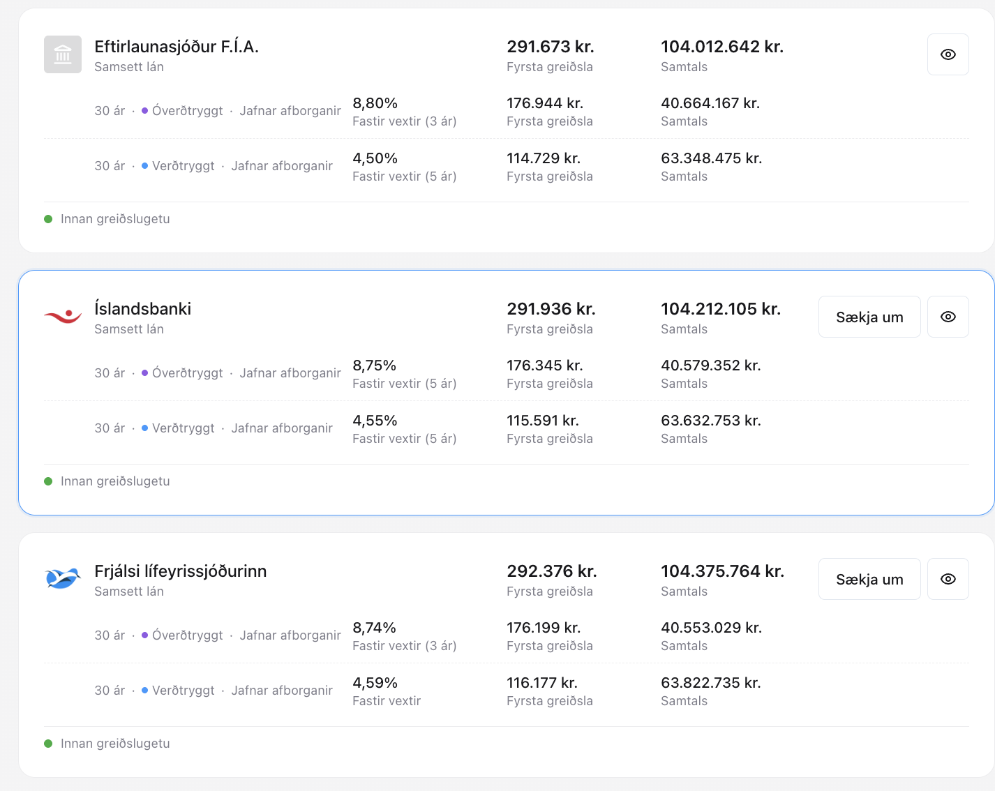The height and width of the screenshot is (791, 995).
Task: Open the Eftirlaunasjóður F.Í.A. lender title
Action: 177,47
